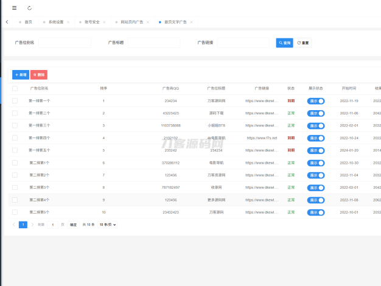Screen dimensions: 381x286
Task: Collapse the sidebar with the hamburger menu icon
Action: click(14, 8)
